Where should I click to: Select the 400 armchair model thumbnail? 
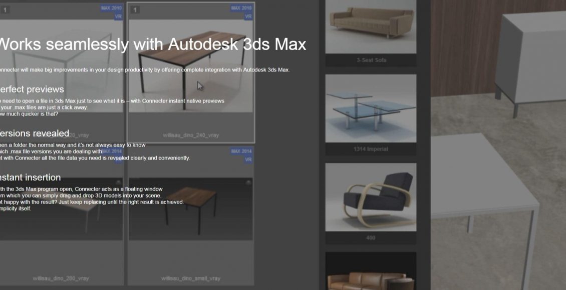371,197
